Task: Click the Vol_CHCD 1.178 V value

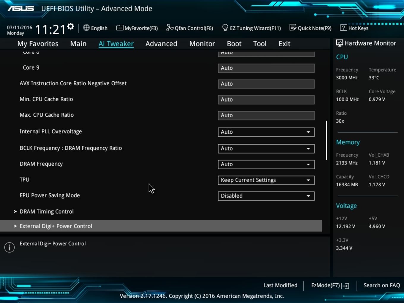Action: click(377, 184)
